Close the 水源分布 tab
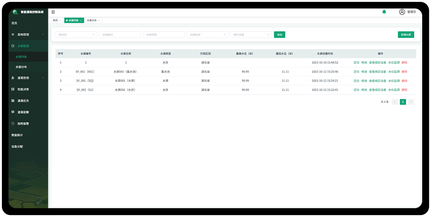 (x=99, y=21)
